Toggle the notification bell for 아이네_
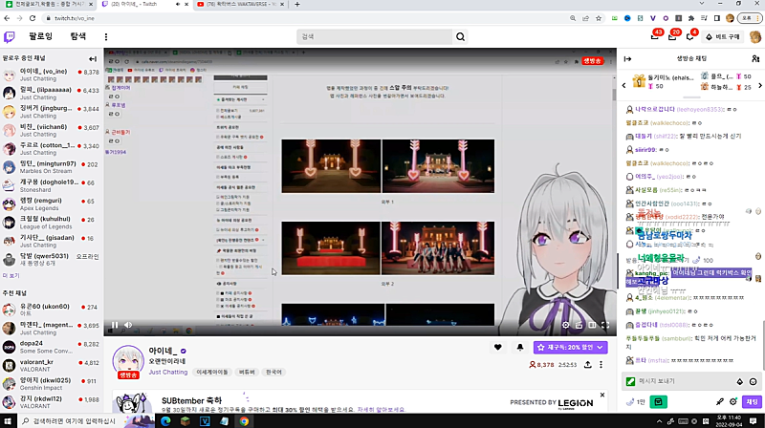Image resolution: width=765 pixels, height=428 pixels. click(519, 348)
